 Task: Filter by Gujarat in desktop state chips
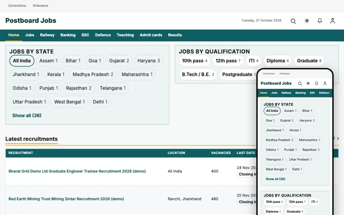point(119,61)
